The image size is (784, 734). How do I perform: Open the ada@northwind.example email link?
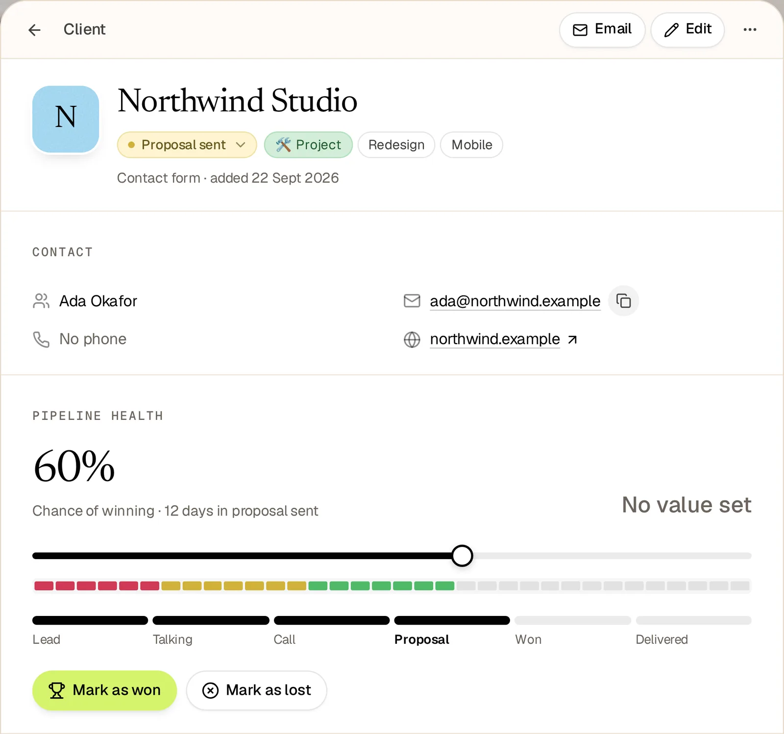click(515, 301)
